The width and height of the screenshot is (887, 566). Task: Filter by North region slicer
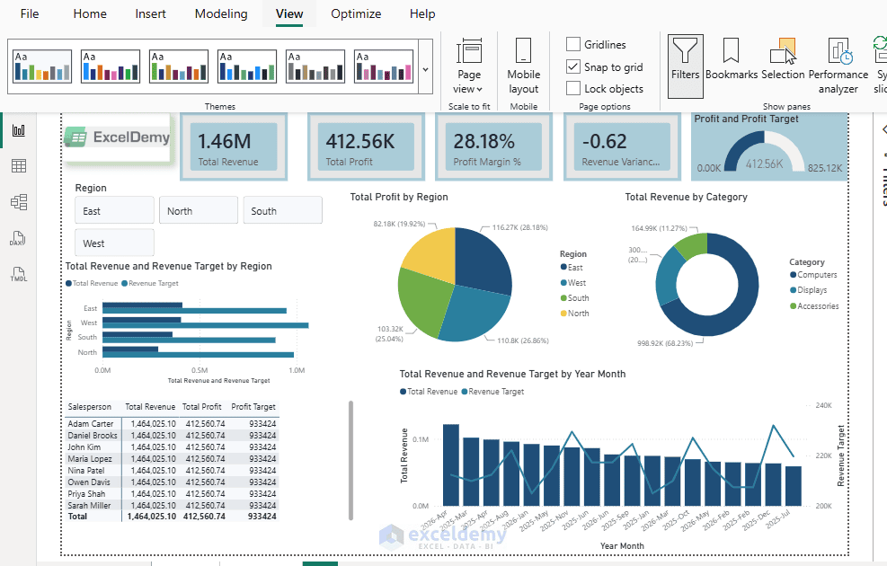click(199, 210)
